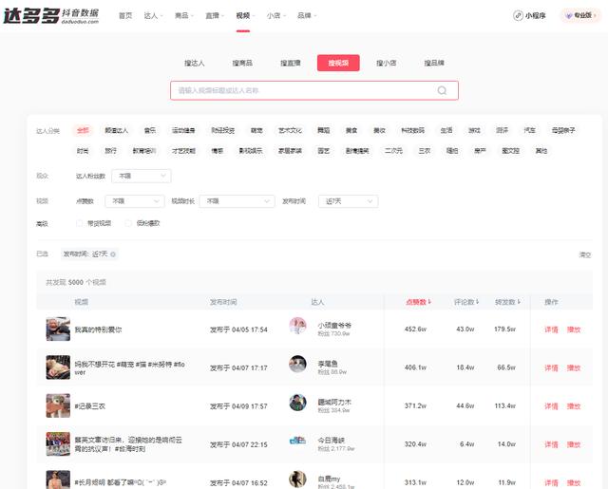The image size is (608, 489).
Task: Remove the 发布时间 近7天 filter chip
Action: (113, 254)
